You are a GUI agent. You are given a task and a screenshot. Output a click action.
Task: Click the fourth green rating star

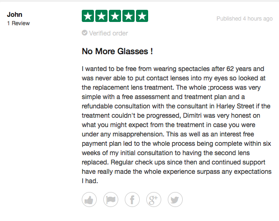tap(129, 16)
